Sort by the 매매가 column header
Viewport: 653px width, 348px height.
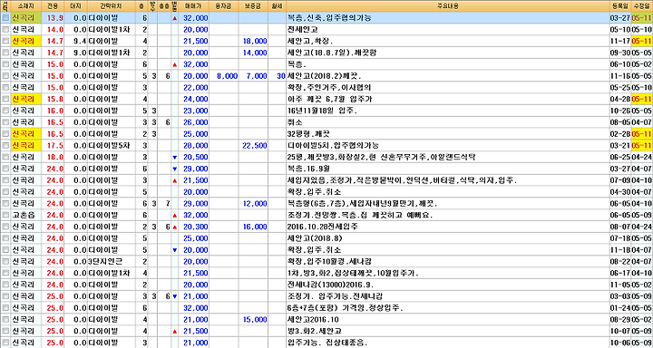tap(194, 6)
